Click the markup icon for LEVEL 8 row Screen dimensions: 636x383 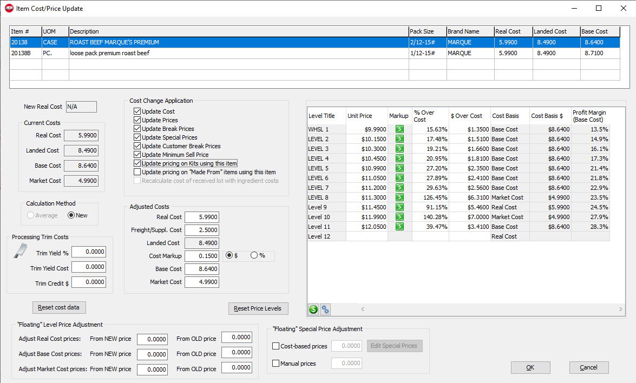[399, 197]
